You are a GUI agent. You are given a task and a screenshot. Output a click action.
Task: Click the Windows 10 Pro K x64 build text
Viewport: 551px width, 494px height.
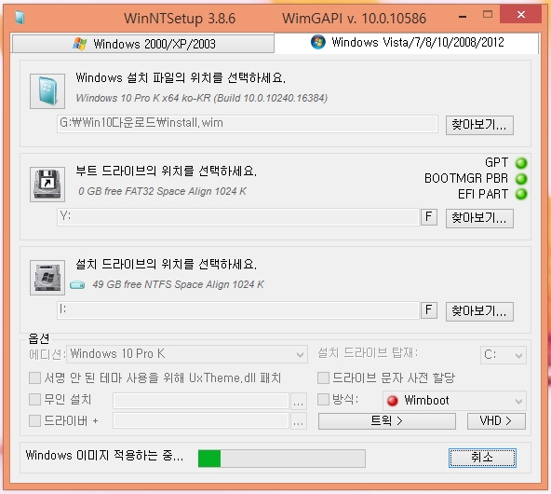(x=202, y=98)
